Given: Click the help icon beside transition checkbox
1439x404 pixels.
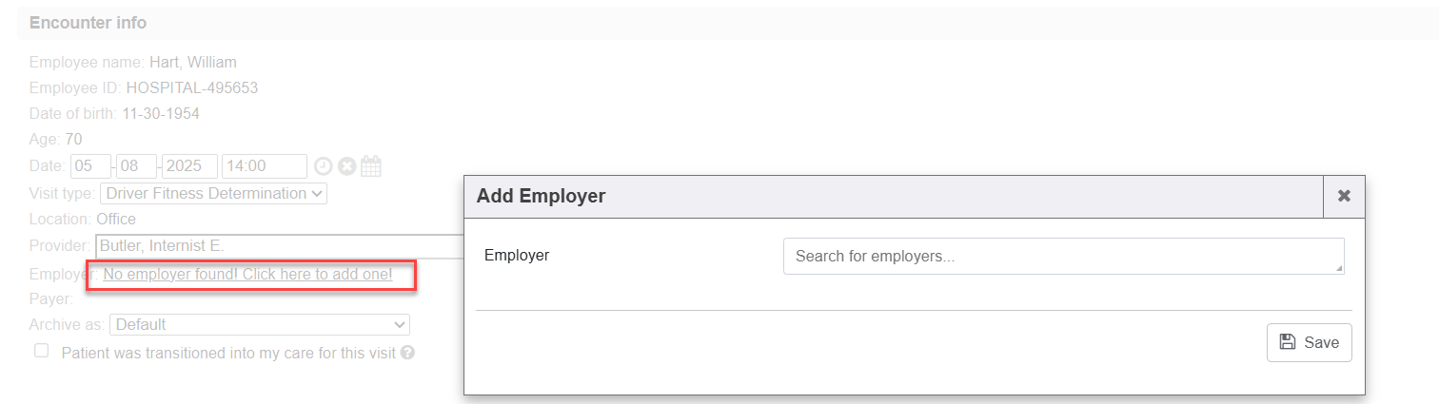Looking at the screenshot, I should (407, 352).
